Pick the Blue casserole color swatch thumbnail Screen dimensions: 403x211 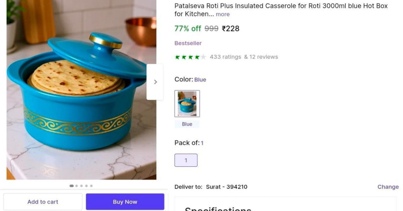tap(187, 103)
